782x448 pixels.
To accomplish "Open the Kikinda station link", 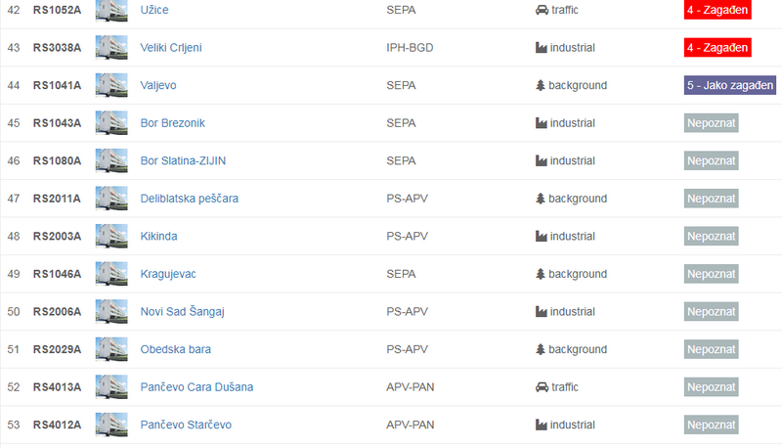I will click(x=158, y=236).
